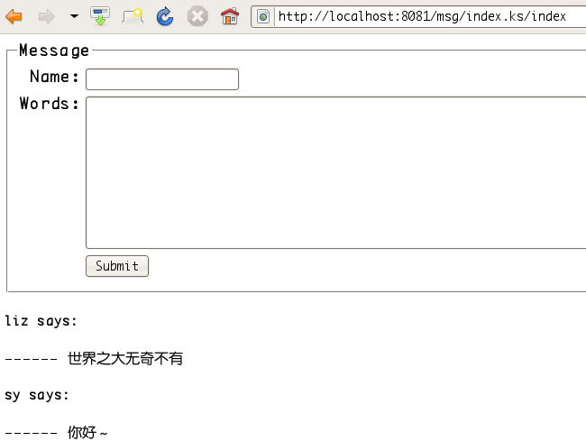Go back with the orange arrow button
Screen dimensions: 586x441
click(x=14, y=16)
